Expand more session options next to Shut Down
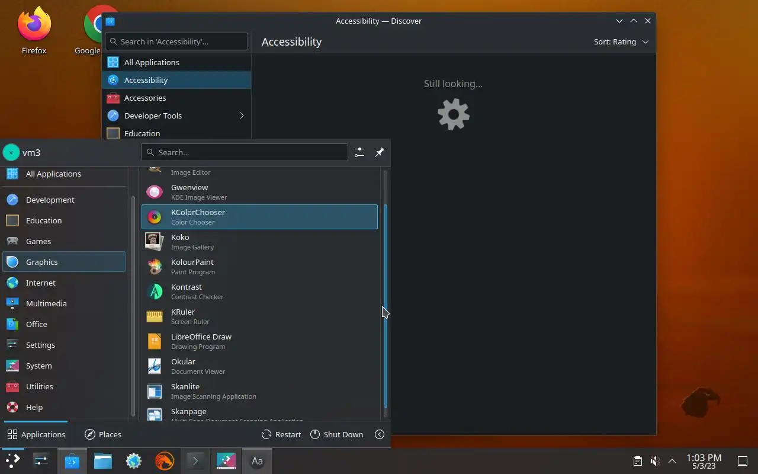Viewport: 758px width, 474px height. point(380,434)
